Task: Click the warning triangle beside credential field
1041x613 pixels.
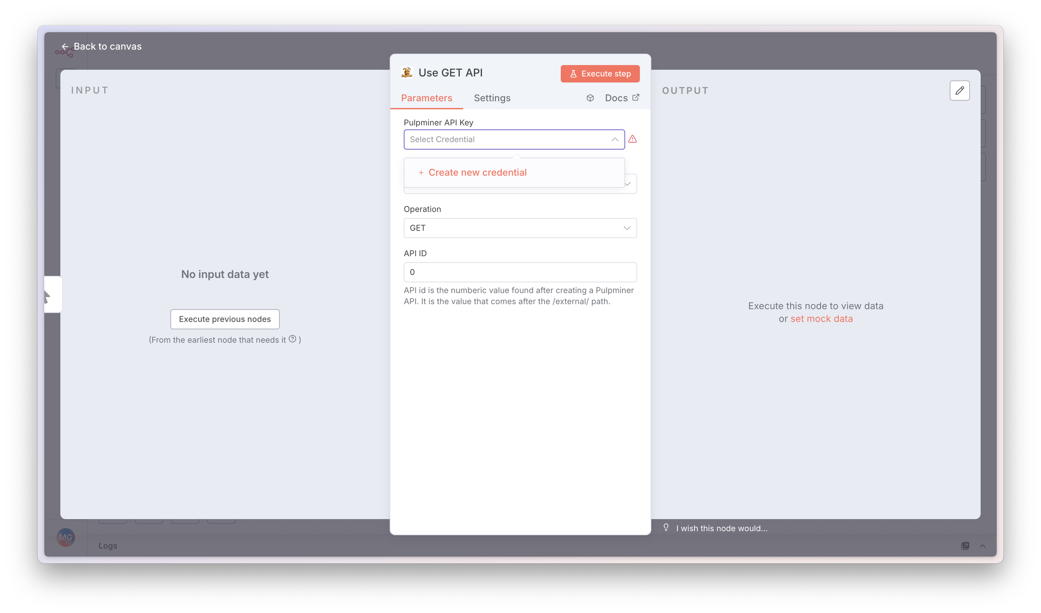Action: tap(633, 139)
